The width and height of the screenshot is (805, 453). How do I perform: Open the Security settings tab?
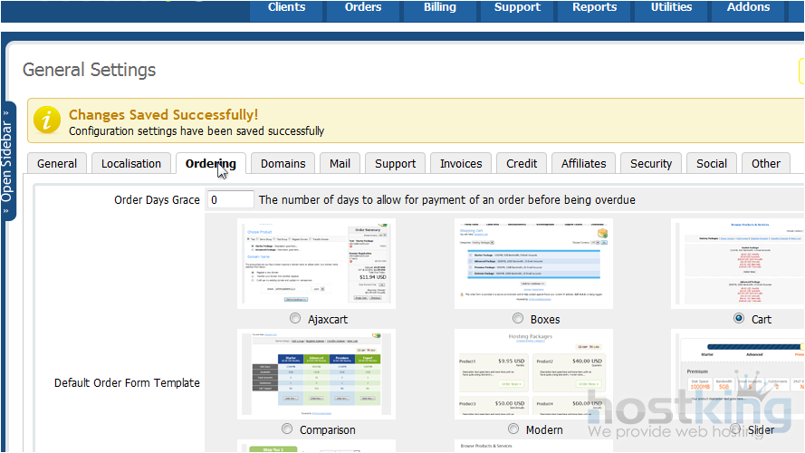pos(651,163)
